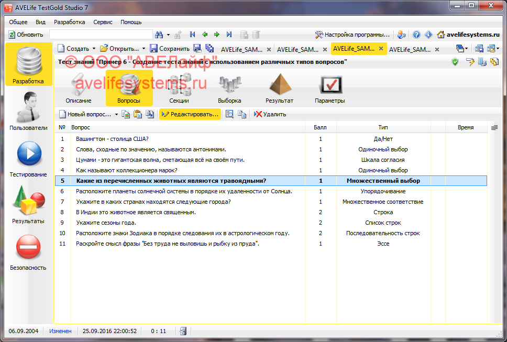Expand the Открыть dropdown arrow
This screenshot has width=507, height=342.
coord(144,49)
